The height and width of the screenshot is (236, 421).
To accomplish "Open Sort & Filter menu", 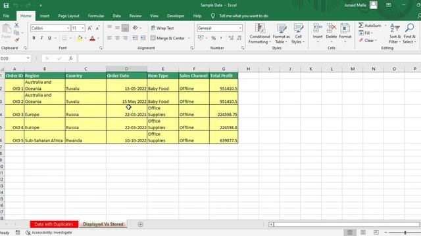I will coord(395,33).
